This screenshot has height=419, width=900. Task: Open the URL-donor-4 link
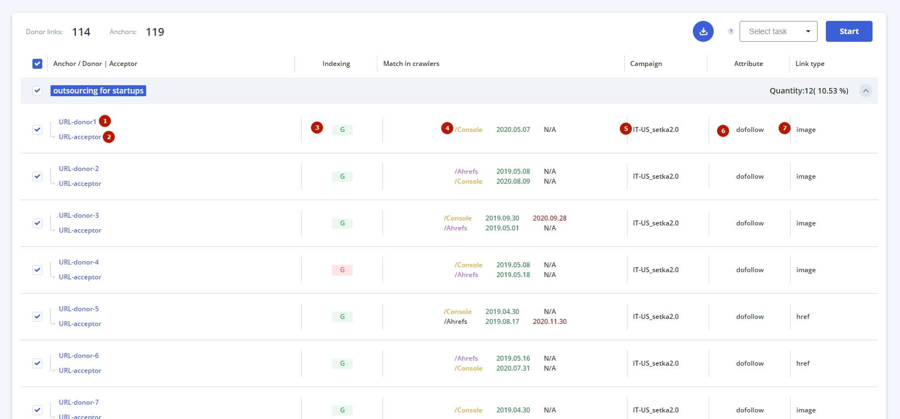pos(79,262)
